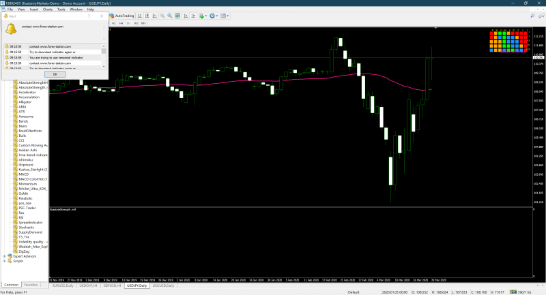Open the Help menu
This screenshot has height=295, width=546.
pyautogui.click(x=91, y=10)
